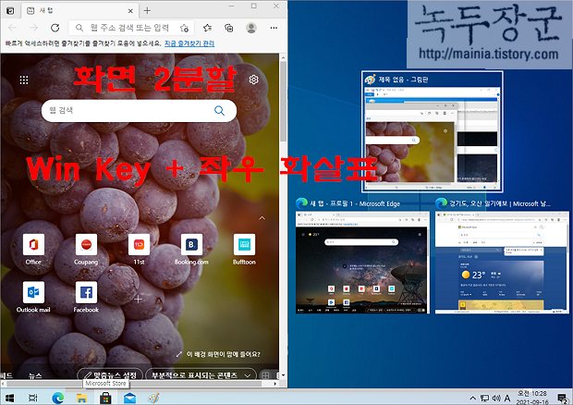Open the Coupang quick link tile
This screenshot has width=573, height=405.
click(x=86, y=250)
